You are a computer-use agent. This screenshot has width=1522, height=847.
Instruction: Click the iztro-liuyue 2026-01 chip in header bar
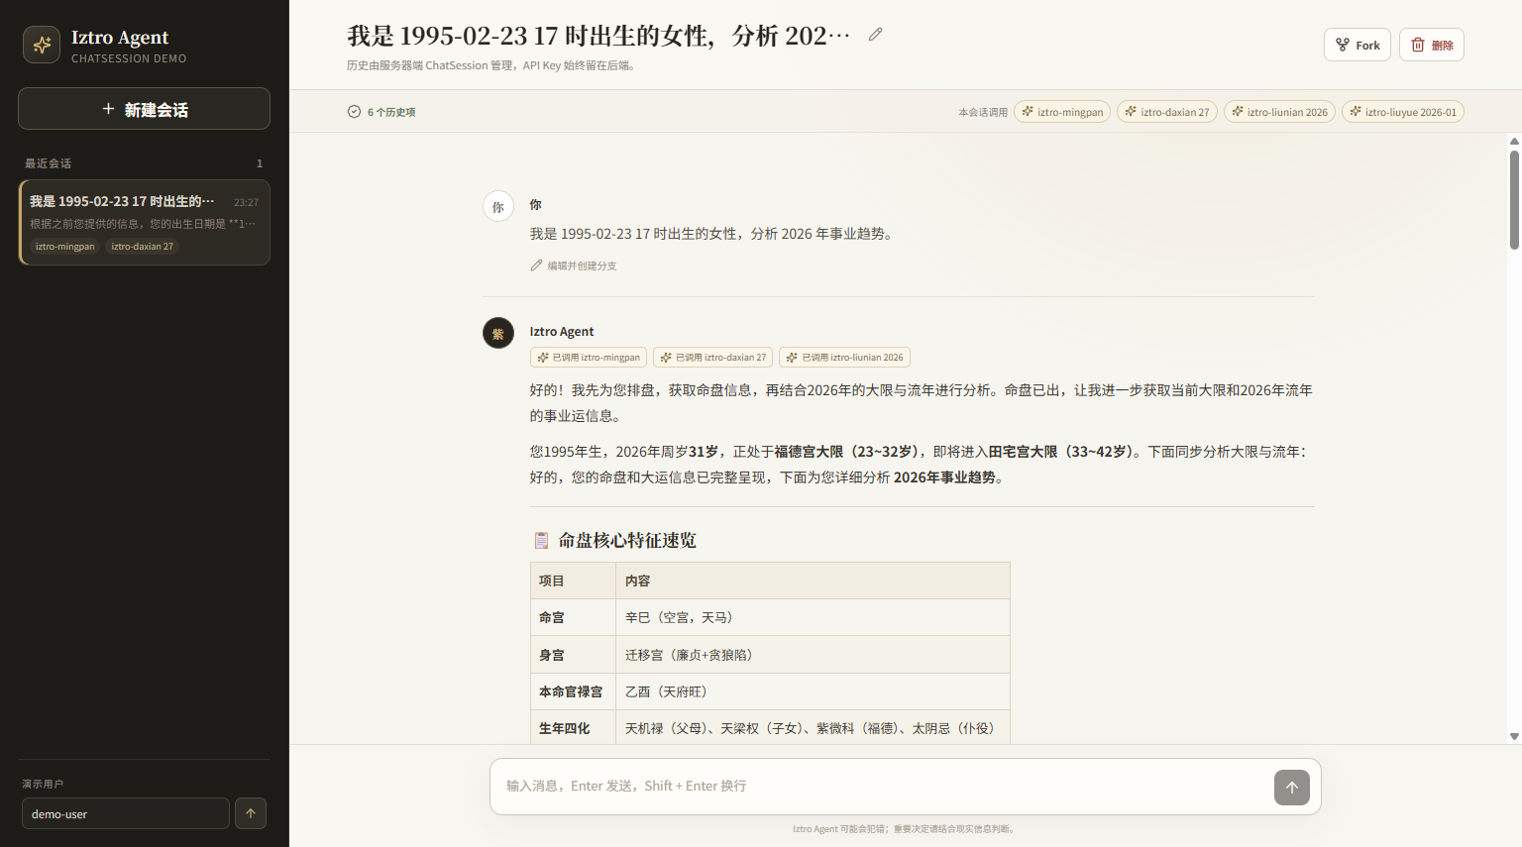[1403, 112]
